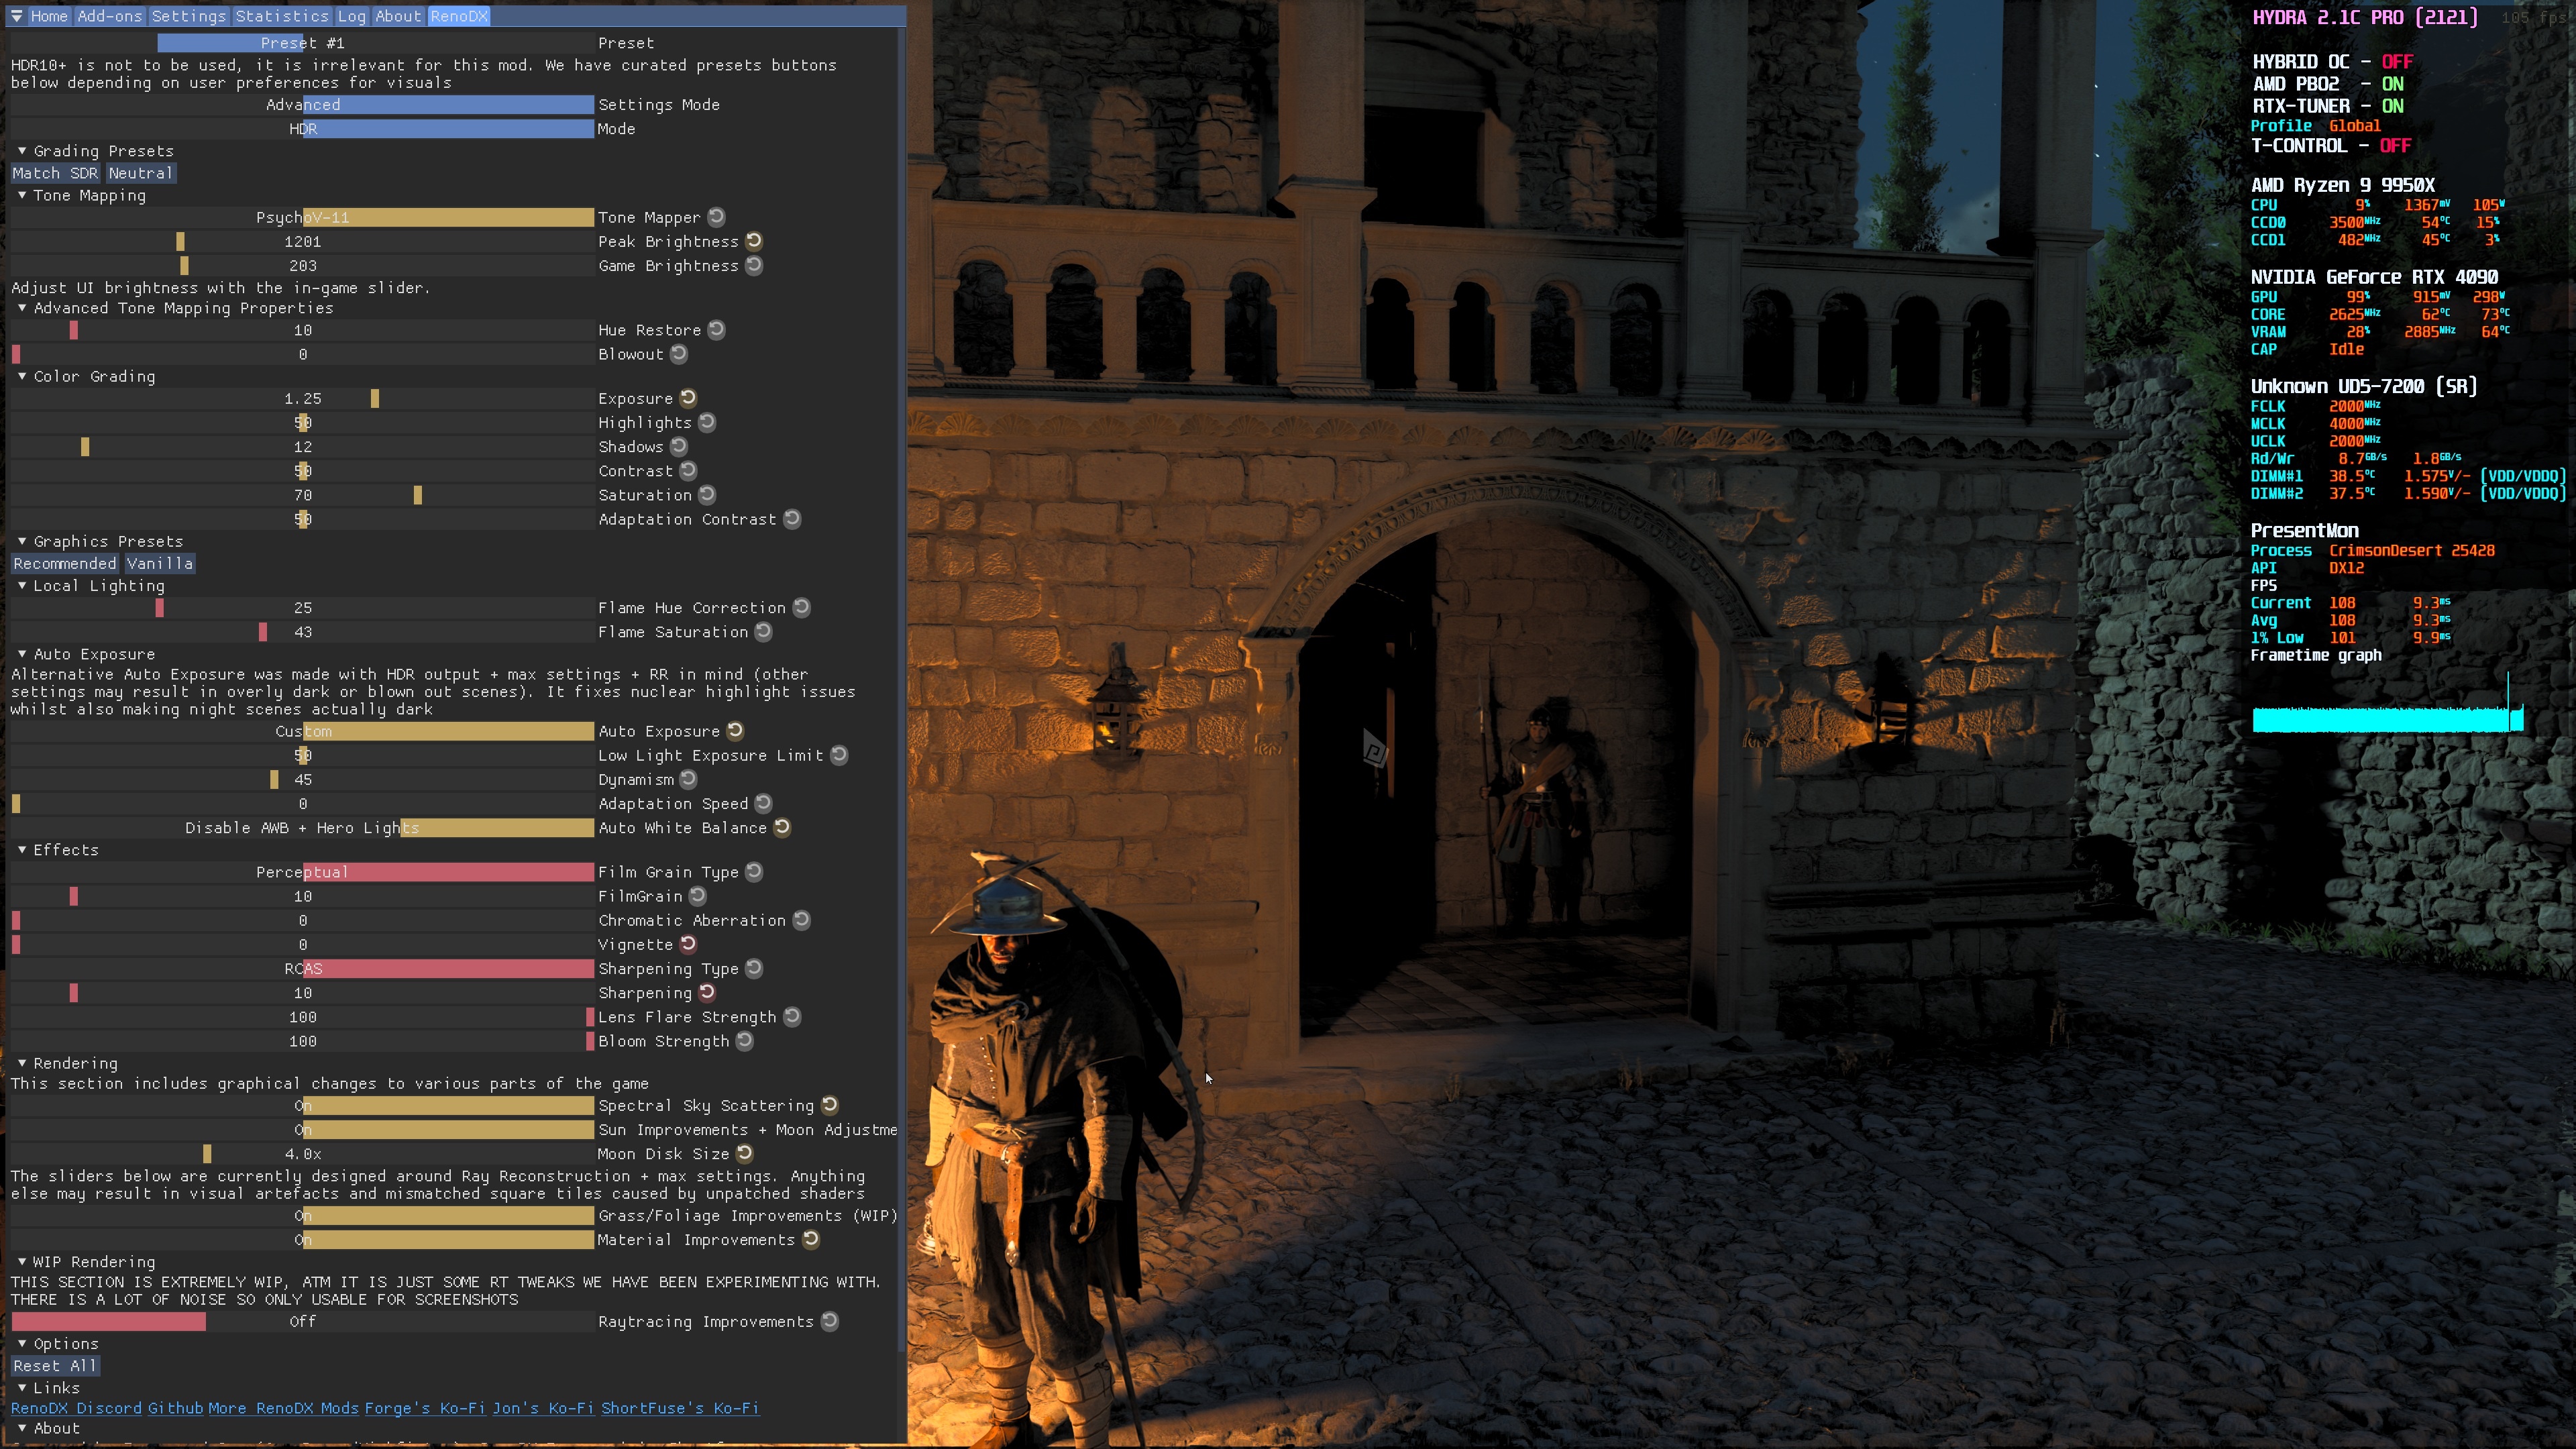Screen dimensions: 2576x1449
Task: Reset the Dynamism value
Action: pos(688,779)
